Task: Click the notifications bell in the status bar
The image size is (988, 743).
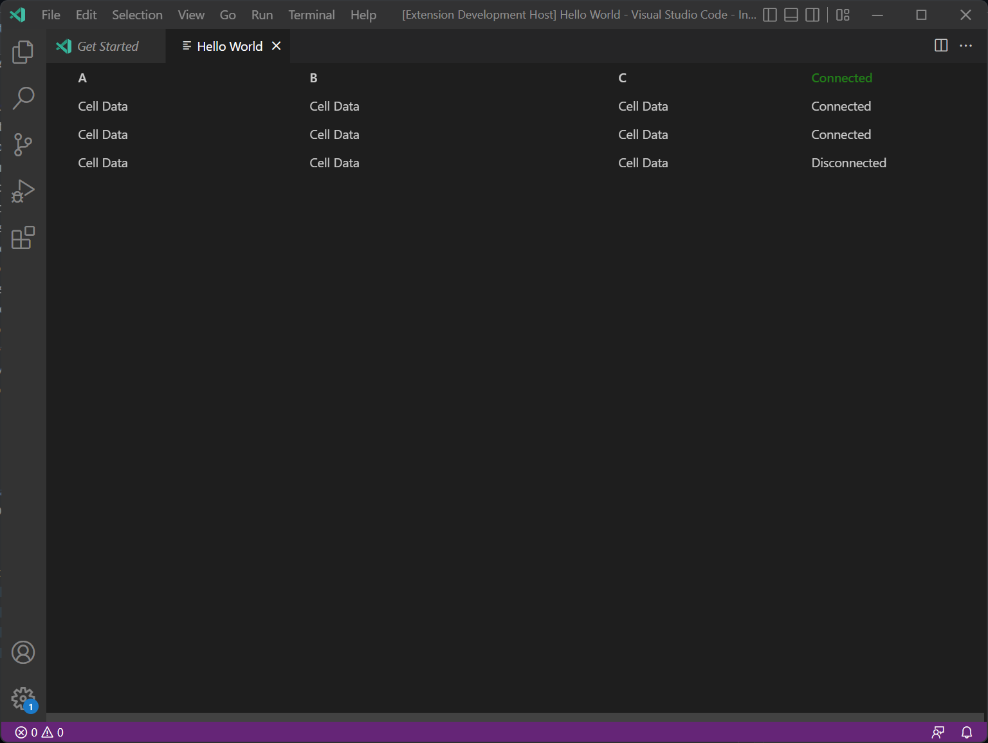Action: pos(967,732)
